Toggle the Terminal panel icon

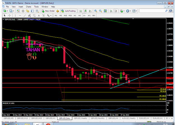[32, 11]
